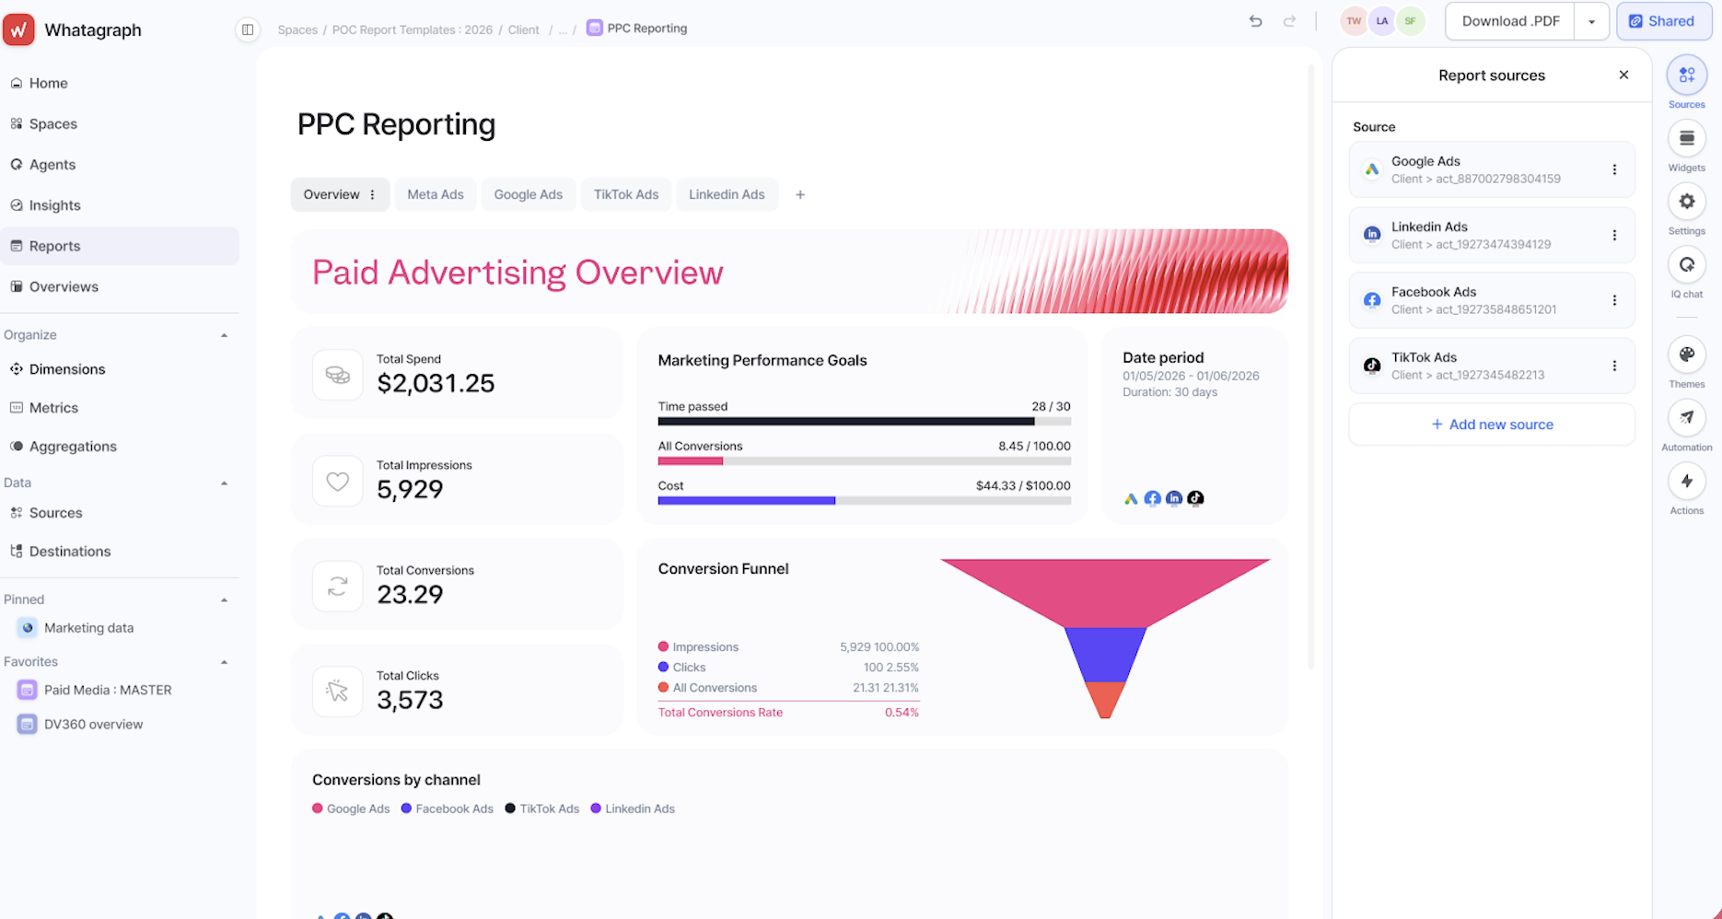The image size is (1722, 919).
Task: Click the undo arrow icon
Action: [1255, 21]
